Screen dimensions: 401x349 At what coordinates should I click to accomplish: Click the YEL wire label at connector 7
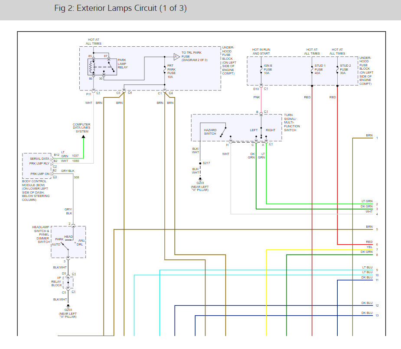point(369,247)
